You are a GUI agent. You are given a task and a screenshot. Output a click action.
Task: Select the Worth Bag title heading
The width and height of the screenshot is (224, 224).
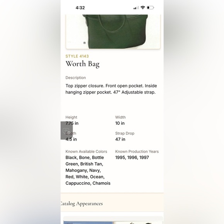tap(82, 64)
